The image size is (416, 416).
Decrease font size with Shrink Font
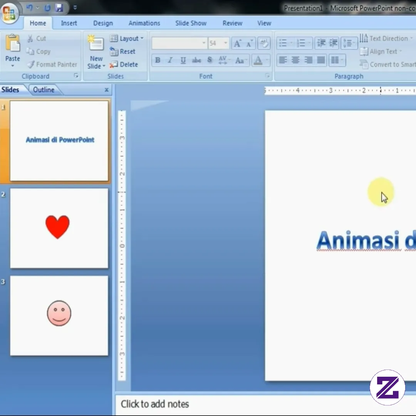click(x=249, y=43)
